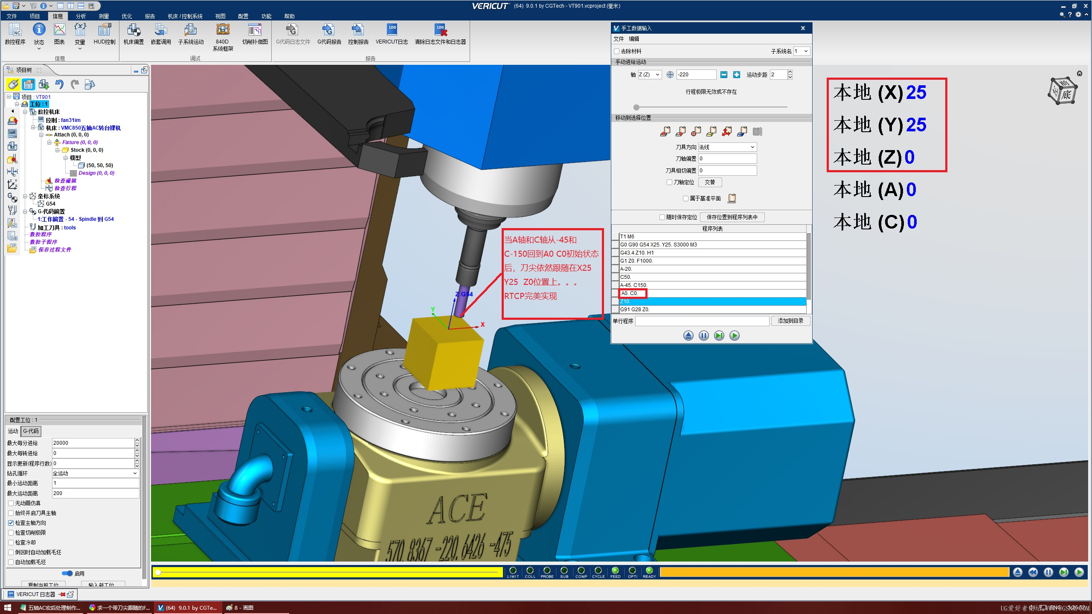Click the 机床偏置 icon in ribbon
This screenshot has height=614, width=1092.
(134, 31)
